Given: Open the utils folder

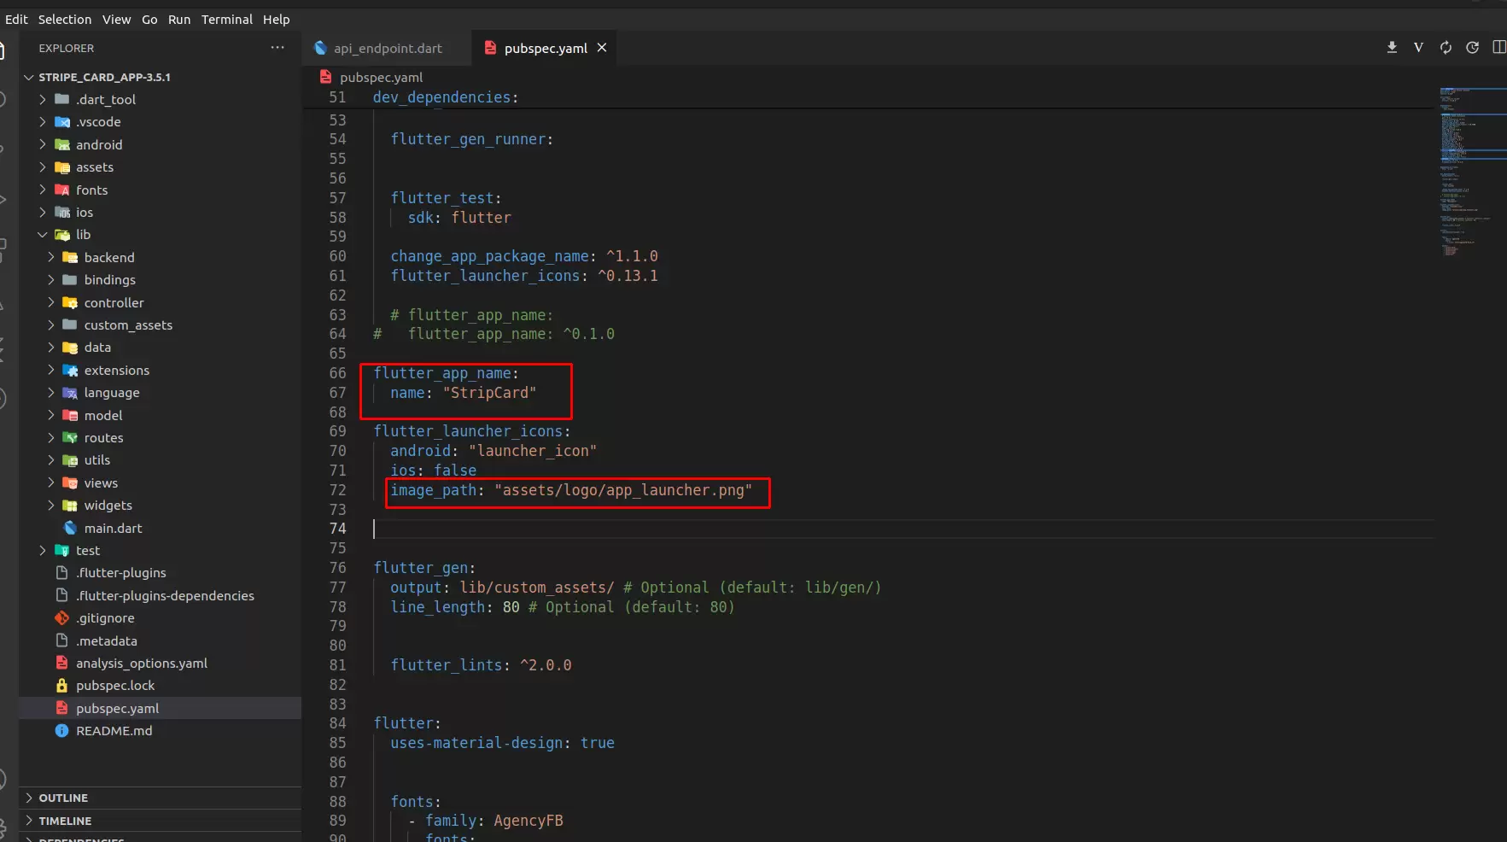Looking at the screenshot, I should [x=96, y=459].
